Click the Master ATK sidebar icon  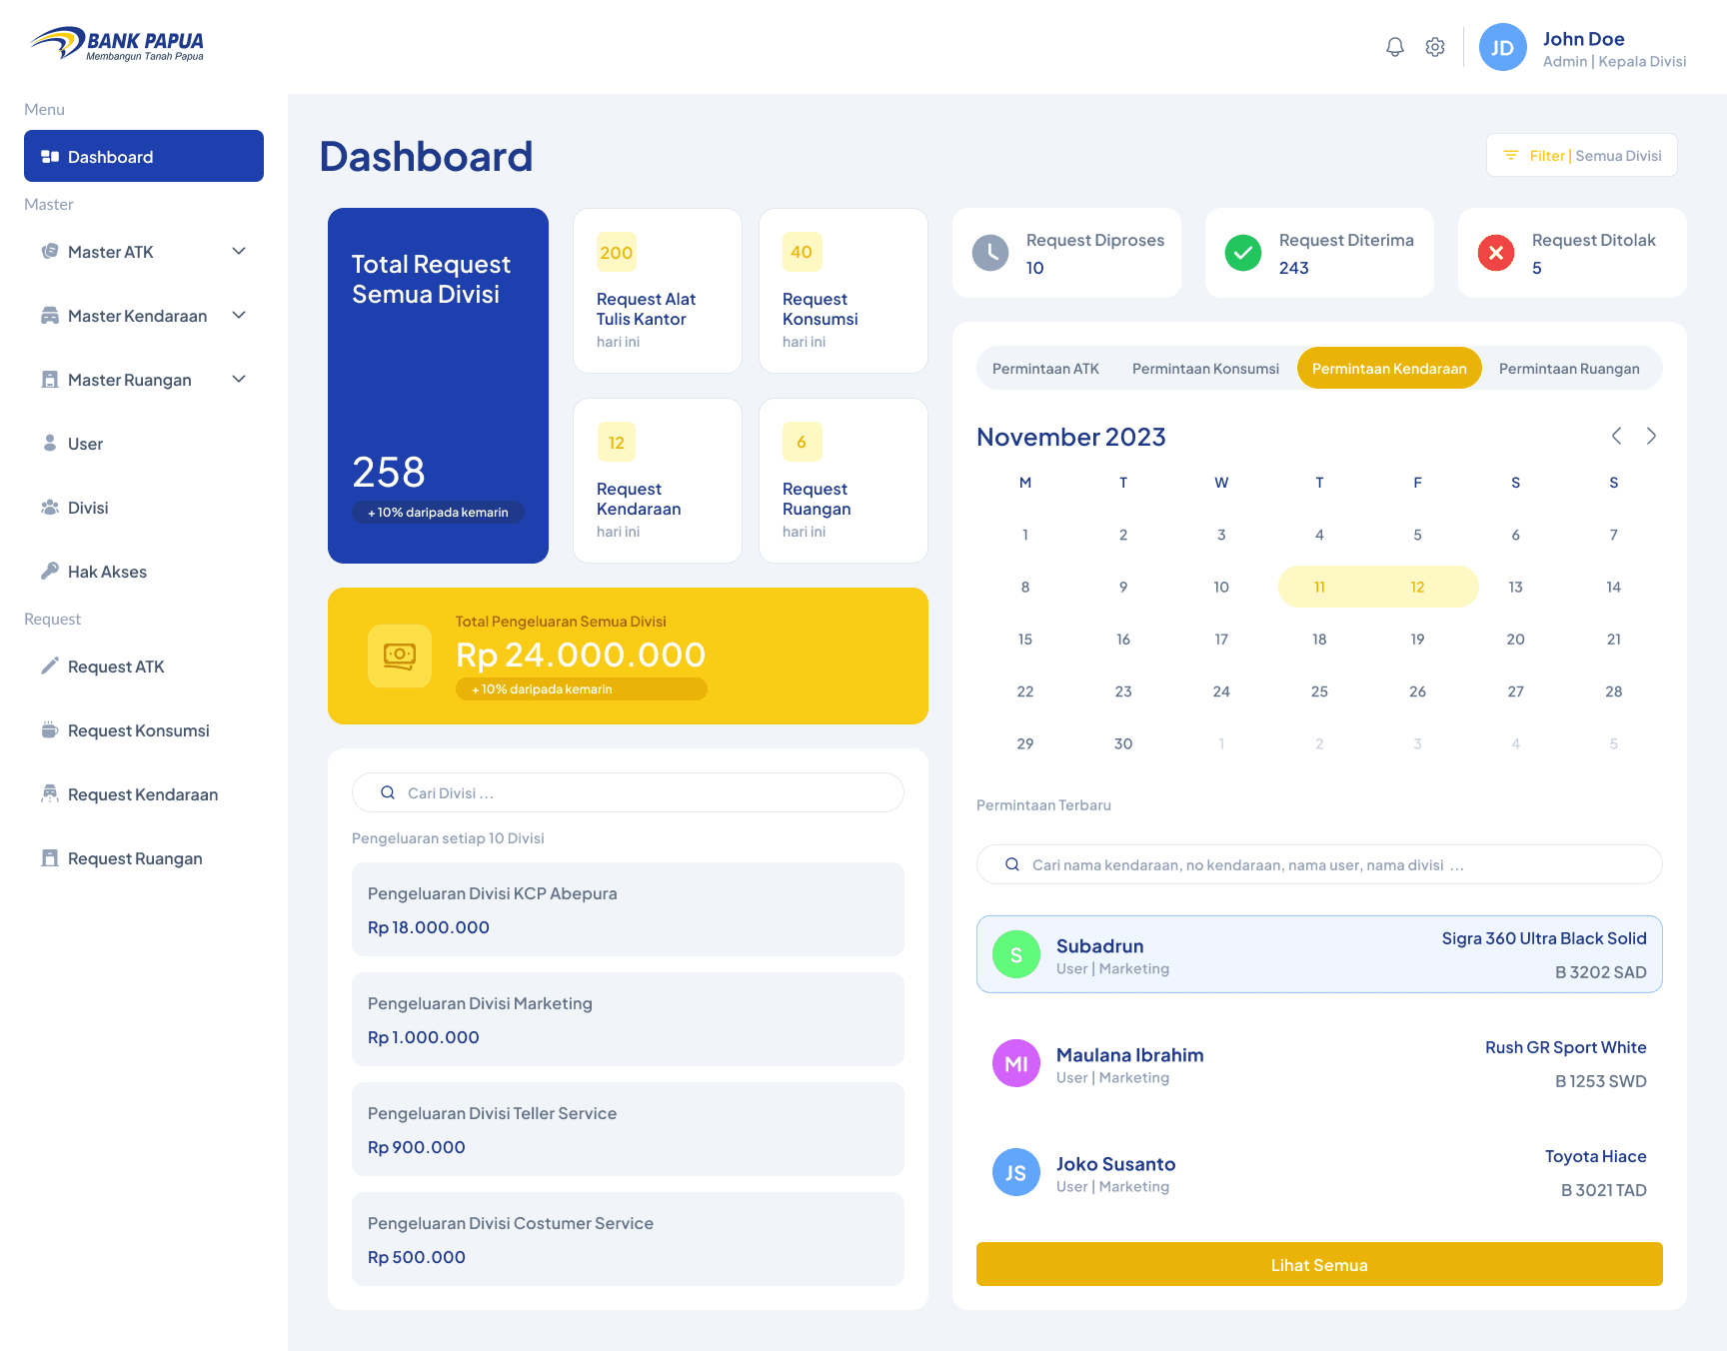click(x=50, y=251)
